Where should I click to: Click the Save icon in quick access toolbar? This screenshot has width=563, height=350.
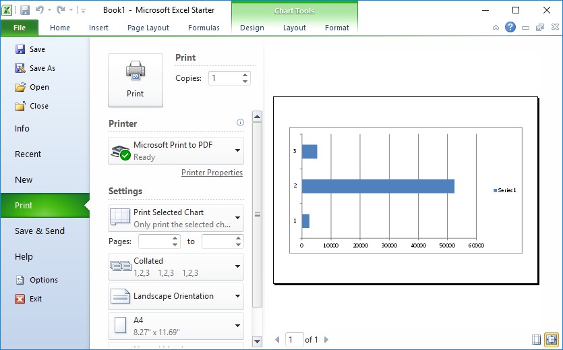pyautogui.click(x=25, y=10)
